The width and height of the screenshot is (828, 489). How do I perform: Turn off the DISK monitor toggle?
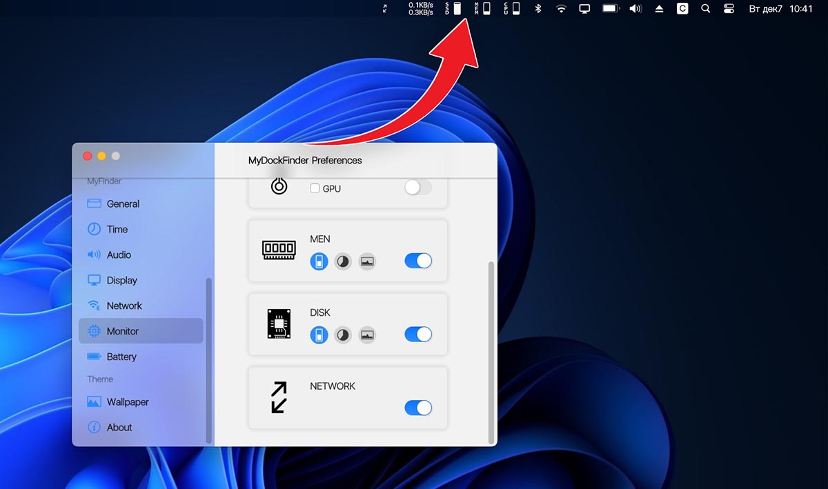[x=418, y=335]
